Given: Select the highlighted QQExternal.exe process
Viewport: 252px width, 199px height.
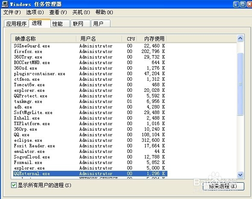Looking at the screenshot, I should click(x=90, y=173).
